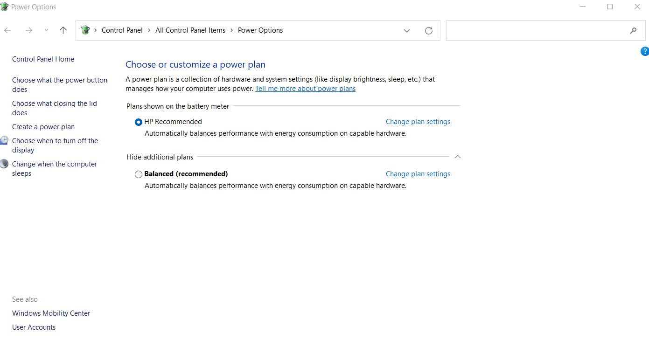Open Tell me more about power plans
649x339 pixels.
[x=305, y=88]
